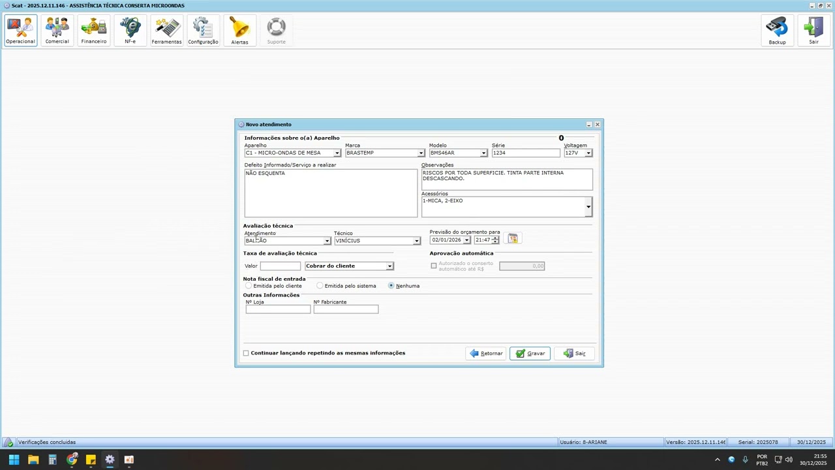Click the Usuário: 8-ARIANE status text
Image resolution: width=835 pixels, height=470 pixels.
[x=583, y=442]
